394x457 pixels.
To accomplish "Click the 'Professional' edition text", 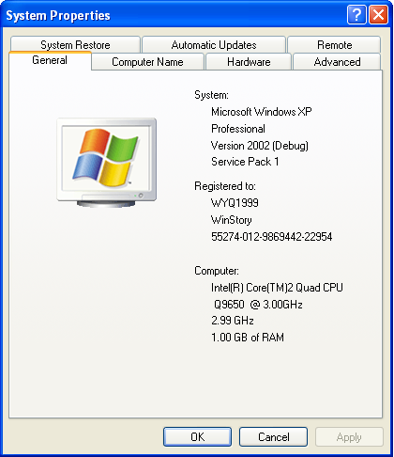I will (238, 129).
